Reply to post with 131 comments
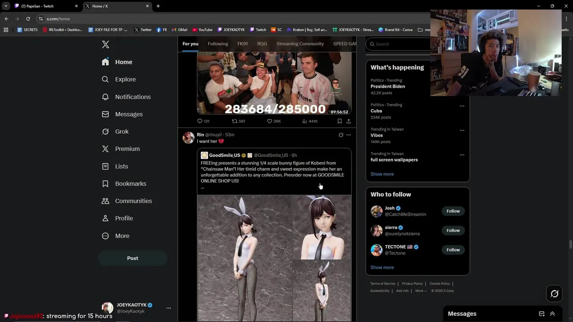 click(x=203, y=121)
